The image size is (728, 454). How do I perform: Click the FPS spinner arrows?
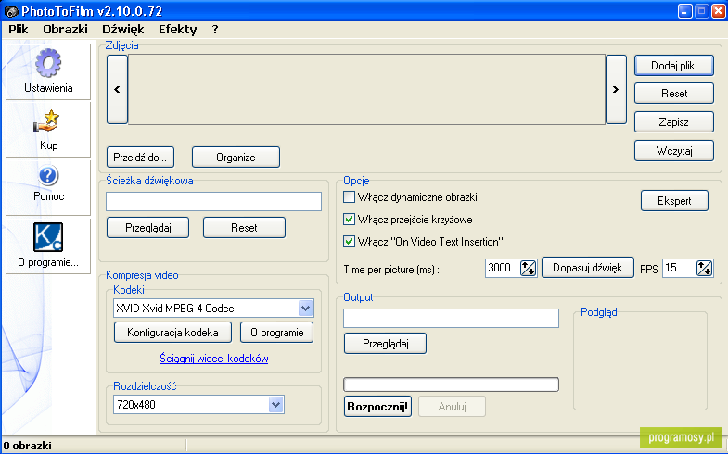point(704,268)
